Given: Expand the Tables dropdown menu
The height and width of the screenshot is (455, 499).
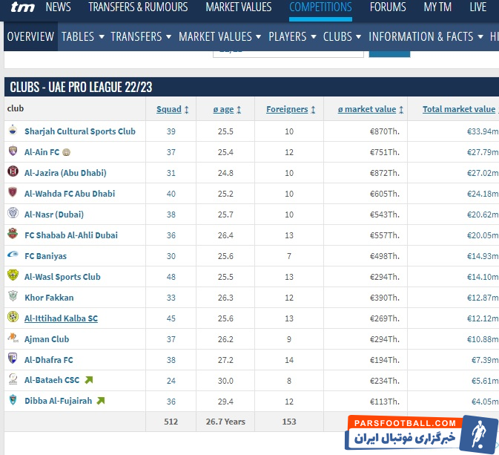Looking at the screenshot, I should pyautogui.click(x=83, y=36).
